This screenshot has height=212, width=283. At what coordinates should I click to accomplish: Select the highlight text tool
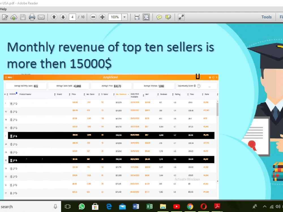click(168, 17)
